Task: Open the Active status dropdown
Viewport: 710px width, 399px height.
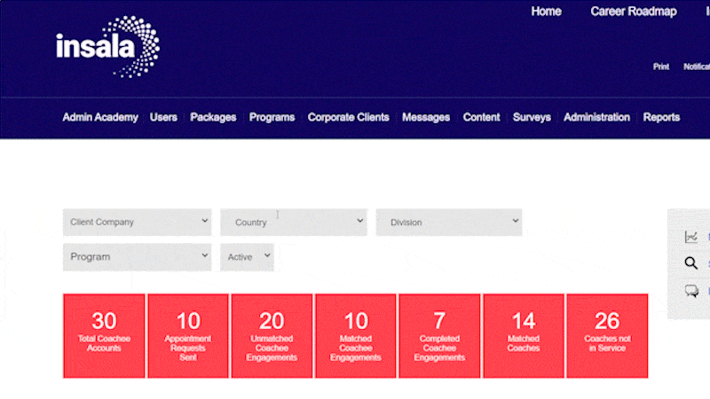Action: (x=247, y=257)
